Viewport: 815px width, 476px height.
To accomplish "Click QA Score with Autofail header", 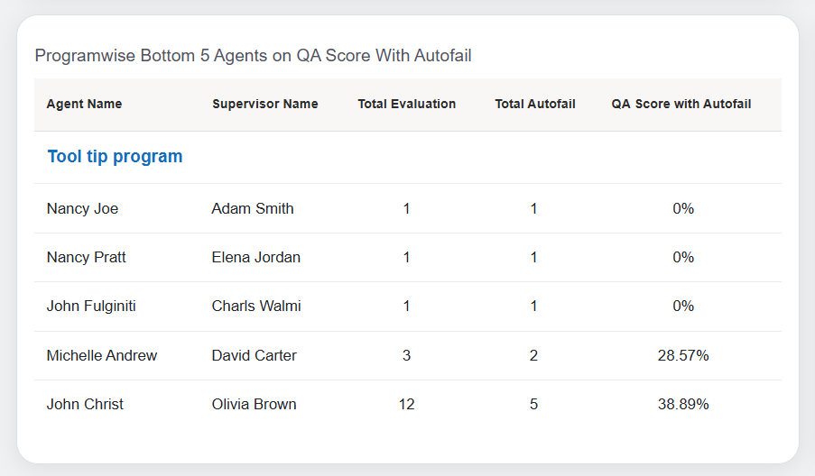I will point(681,104).
